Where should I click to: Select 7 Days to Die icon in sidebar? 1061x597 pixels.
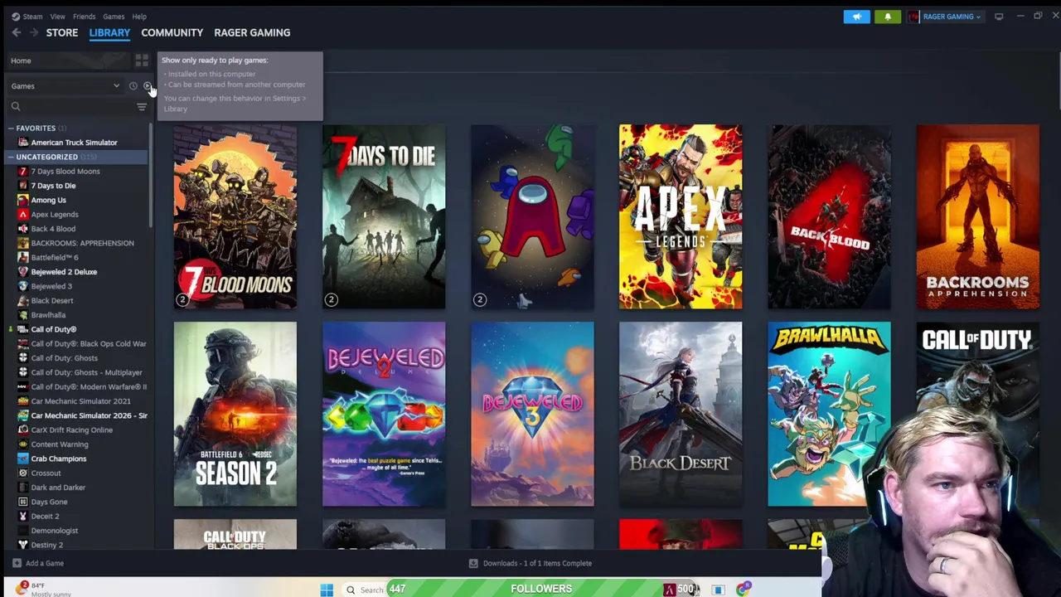point(23,186)
